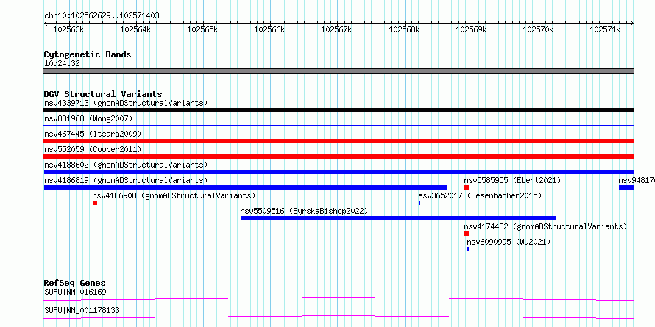
Task: Click the 102563k ruler tick label
Action: [x=69, y=29]
